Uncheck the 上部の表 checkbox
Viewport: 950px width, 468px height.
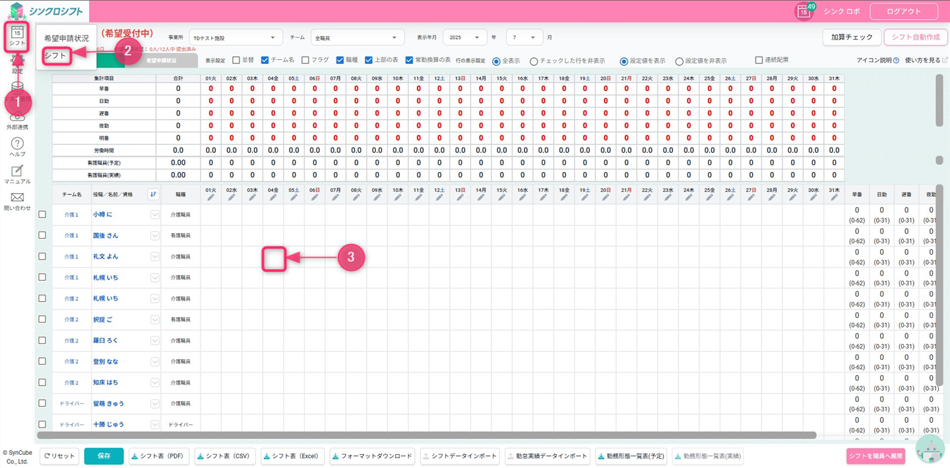coord(369,60)
